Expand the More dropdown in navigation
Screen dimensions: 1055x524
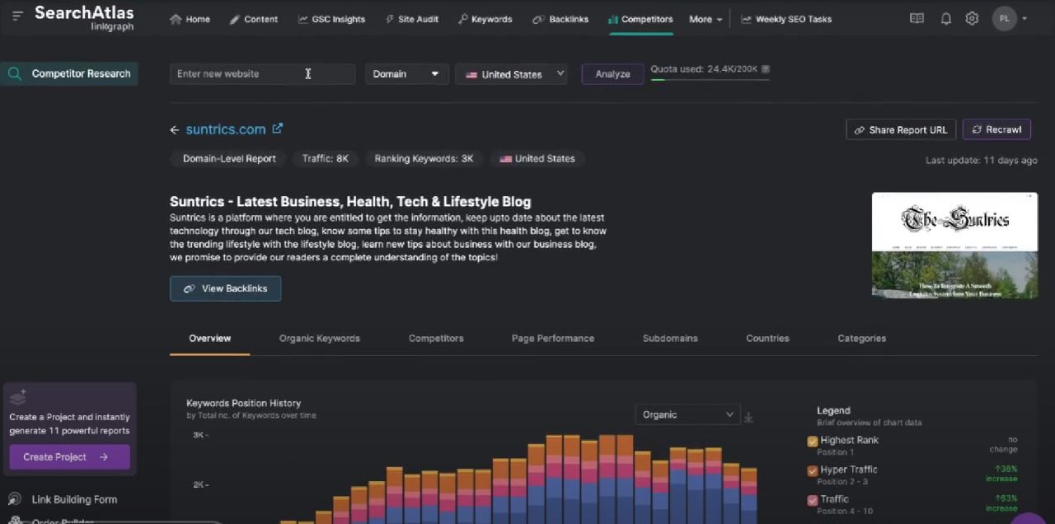coord(706,19)
